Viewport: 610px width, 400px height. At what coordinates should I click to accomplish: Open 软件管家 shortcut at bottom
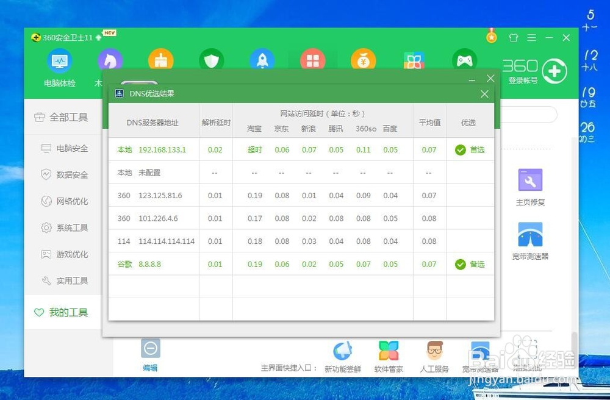[x=389, y=357]
